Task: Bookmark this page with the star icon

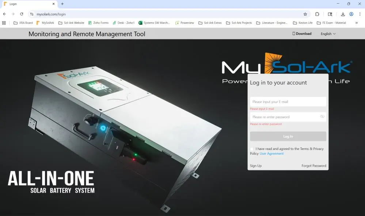Action: pos(305,14)
